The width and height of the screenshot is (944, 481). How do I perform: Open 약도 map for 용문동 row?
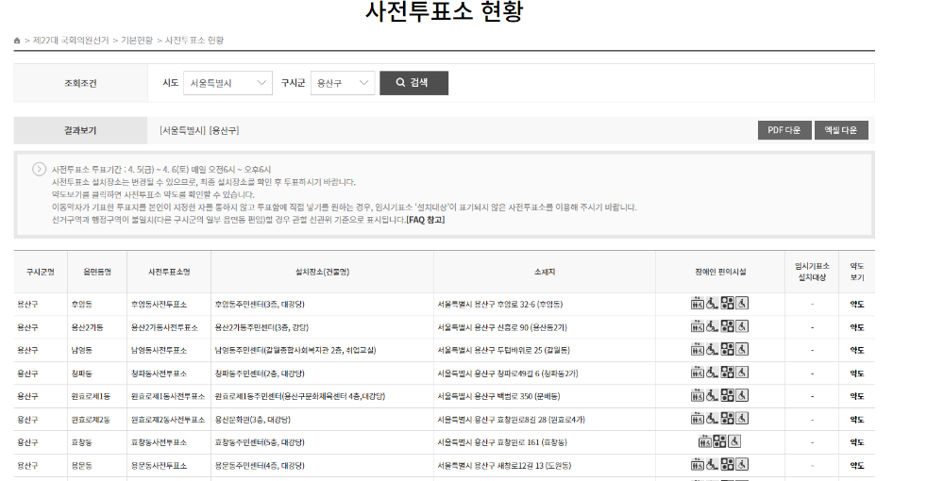(857, 465)
